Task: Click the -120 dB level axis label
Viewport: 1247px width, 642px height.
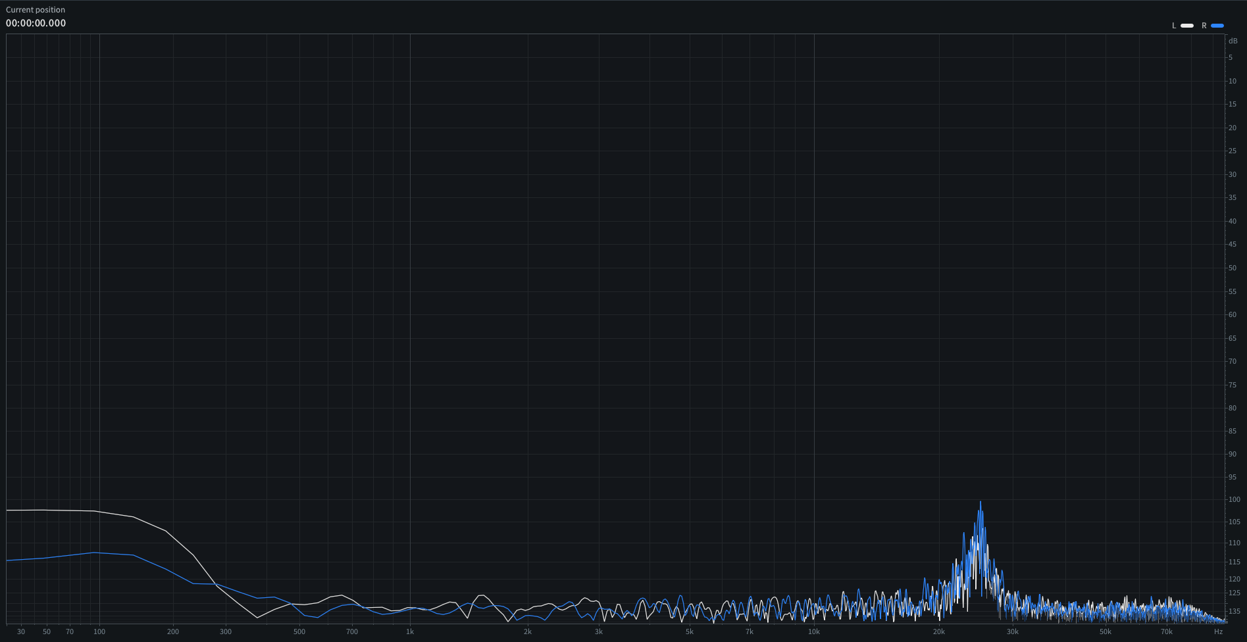Action: [x=1234, y=579]
